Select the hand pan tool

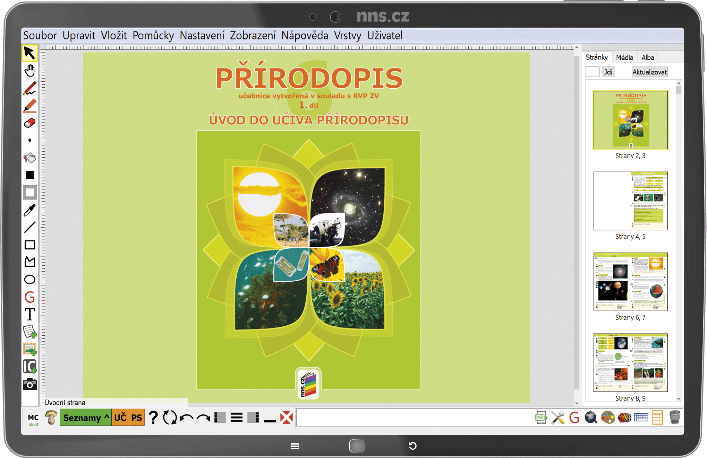[29, 71]
